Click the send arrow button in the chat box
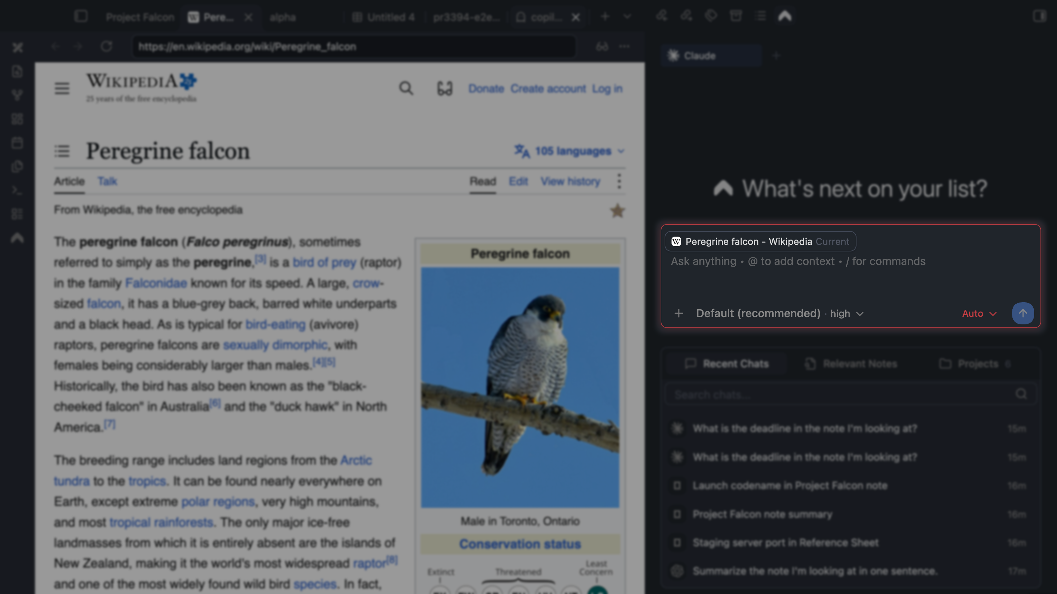The image size is (1057, 594). tap(1023, 313)
